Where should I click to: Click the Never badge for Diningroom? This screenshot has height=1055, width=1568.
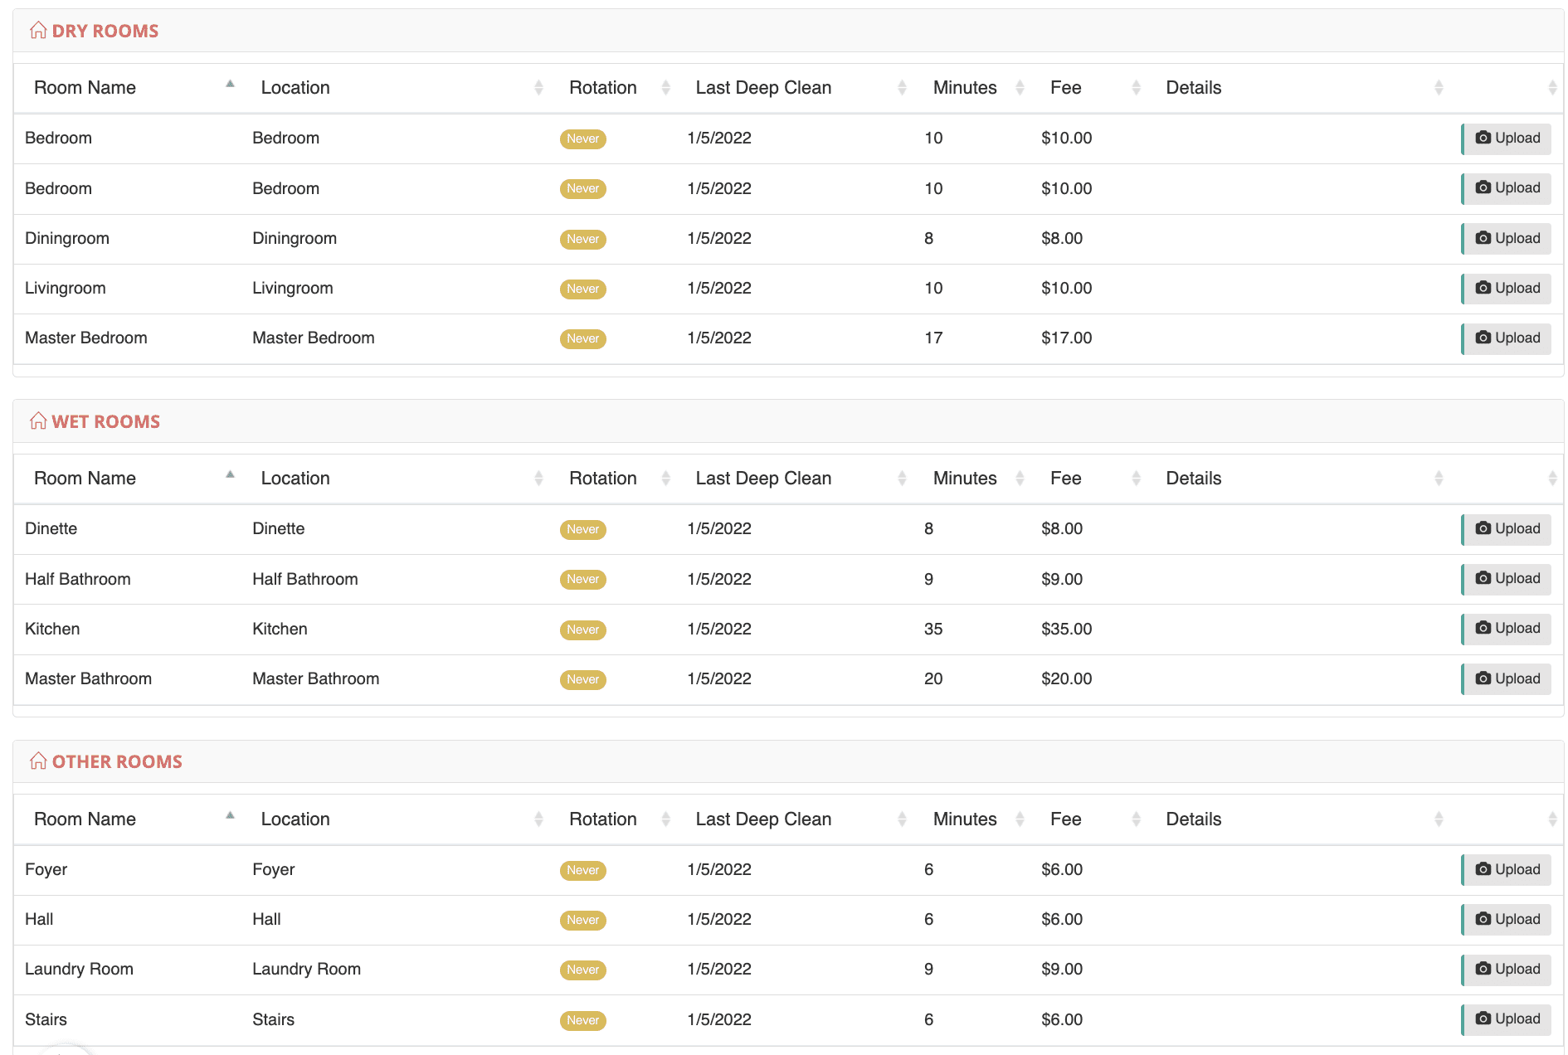click(x=582, y=239)
